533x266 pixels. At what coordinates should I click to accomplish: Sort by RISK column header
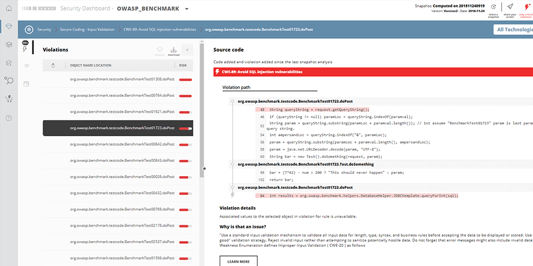click(183, 65)
